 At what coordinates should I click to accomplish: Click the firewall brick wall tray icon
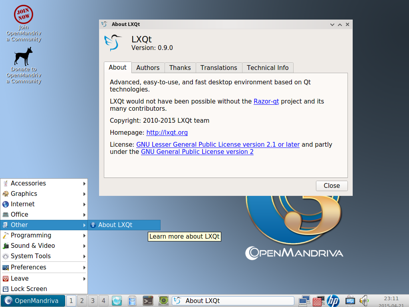(x=318, y=301)
